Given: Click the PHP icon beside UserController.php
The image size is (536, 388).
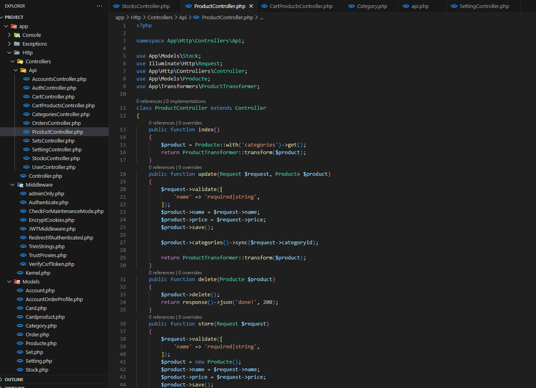Looking at the screenshot, I should [27, 167].
